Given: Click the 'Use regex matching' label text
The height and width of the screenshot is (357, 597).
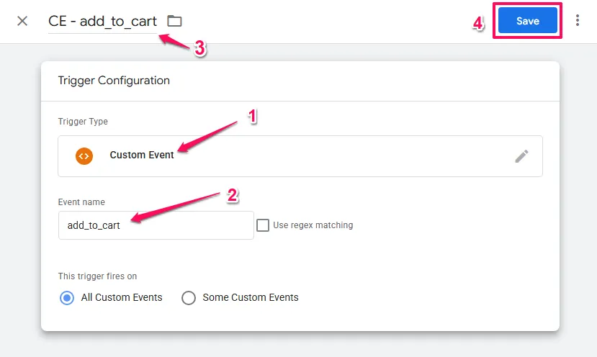Looking at the screenshot, I should pyautogui.click(x=313, y=225).
